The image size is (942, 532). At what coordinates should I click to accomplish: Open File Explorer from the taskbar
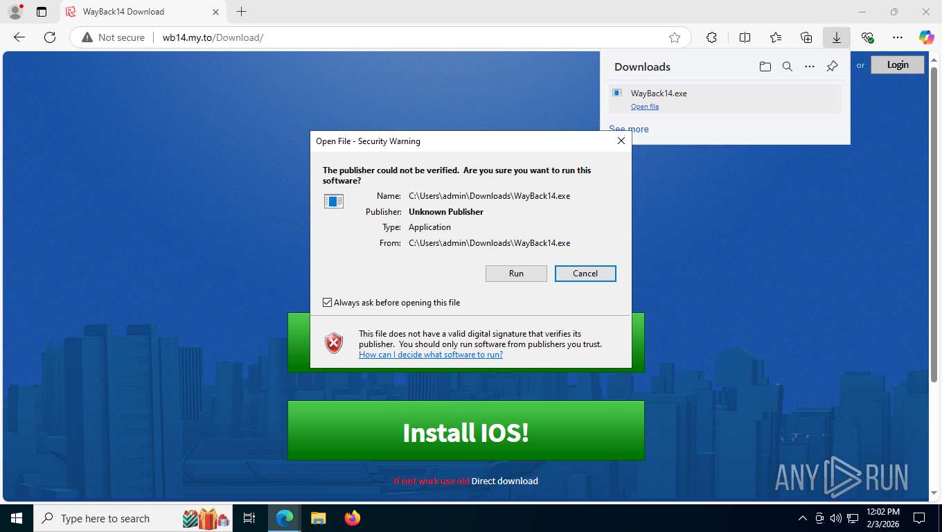(x=318, y=518)
